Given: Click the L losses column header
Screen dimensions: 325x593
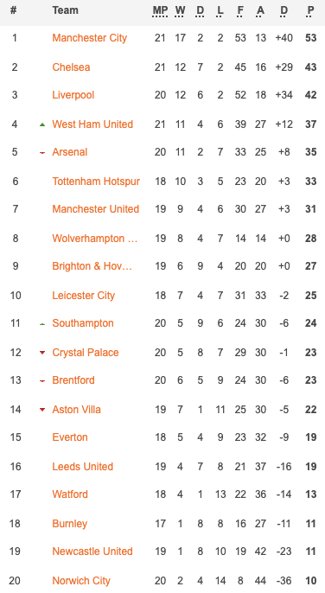Looking at the screenshot, I should 220,10.
